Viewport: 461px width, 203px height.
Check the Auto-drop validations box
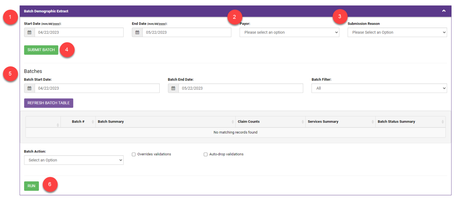205,154
